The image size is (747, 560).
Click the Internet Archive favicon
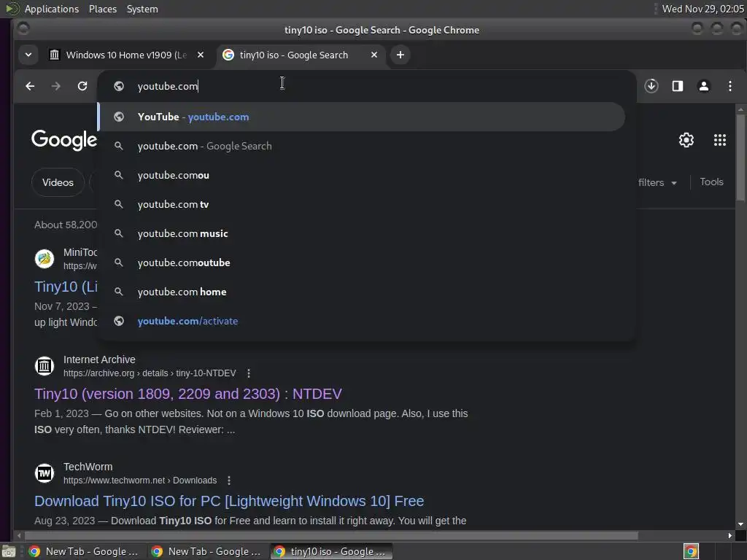coord(44,366)
